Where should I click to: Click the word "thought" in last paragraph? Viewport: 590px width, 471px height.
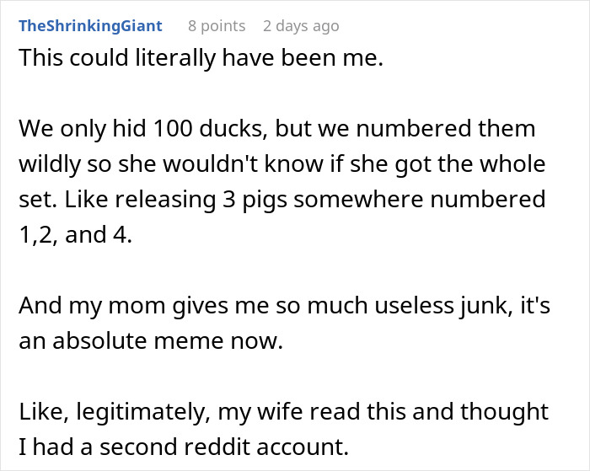click(503, 412)
